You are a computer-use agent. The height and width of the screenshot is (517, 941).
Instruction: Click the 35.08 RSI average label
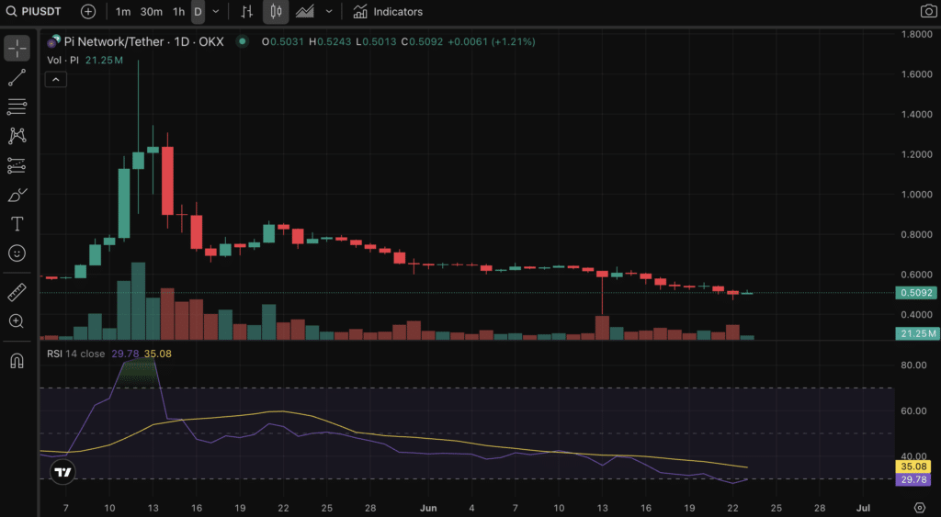pos(913,466)
